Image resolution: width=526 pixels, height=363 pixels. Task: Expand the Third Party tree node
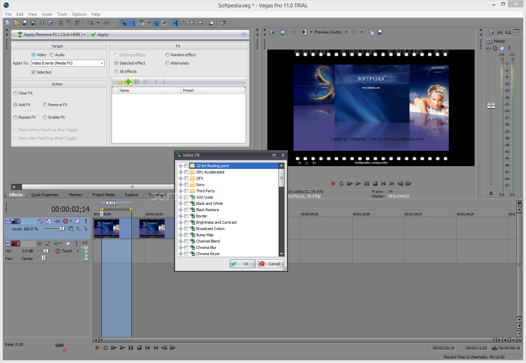180,191
